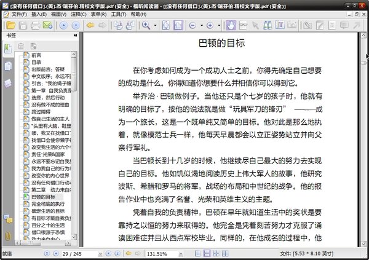Save the document using floppy icon
Image resolution: width=369 pixels, height=260 pixels.
(x=23, y=25)
